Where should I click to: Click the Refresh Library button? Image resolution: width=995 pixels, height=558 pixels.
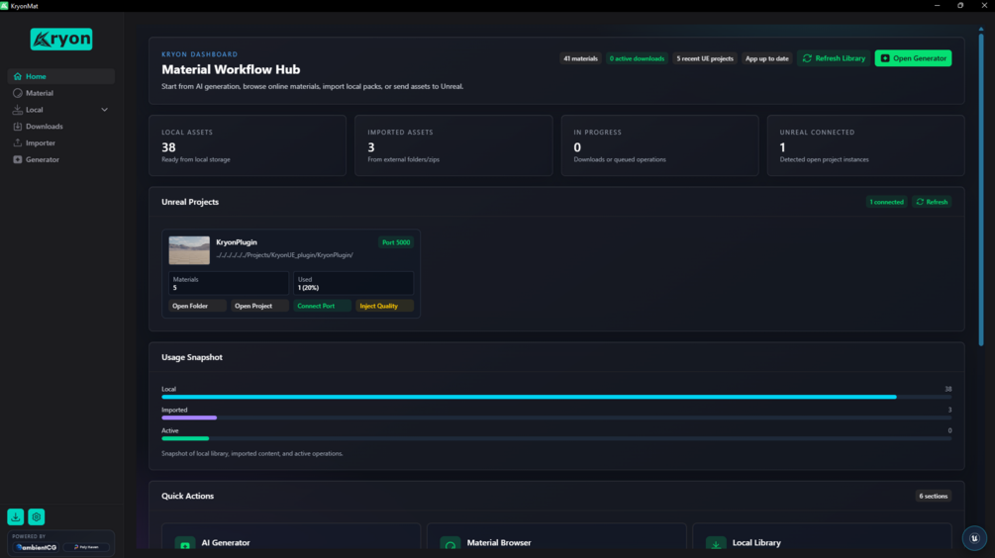pos(834,58)
